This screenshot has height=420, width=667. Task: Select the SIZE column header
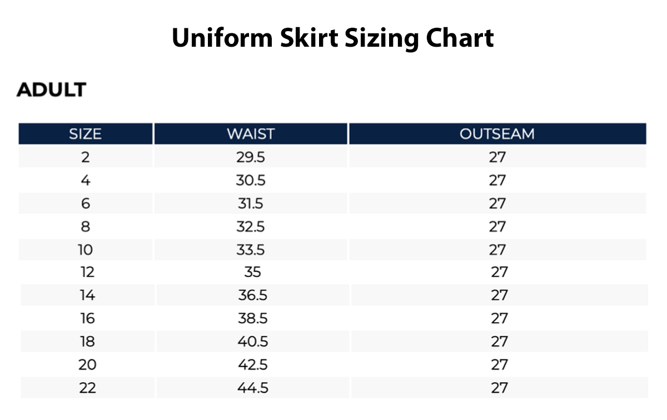point(85,134)
